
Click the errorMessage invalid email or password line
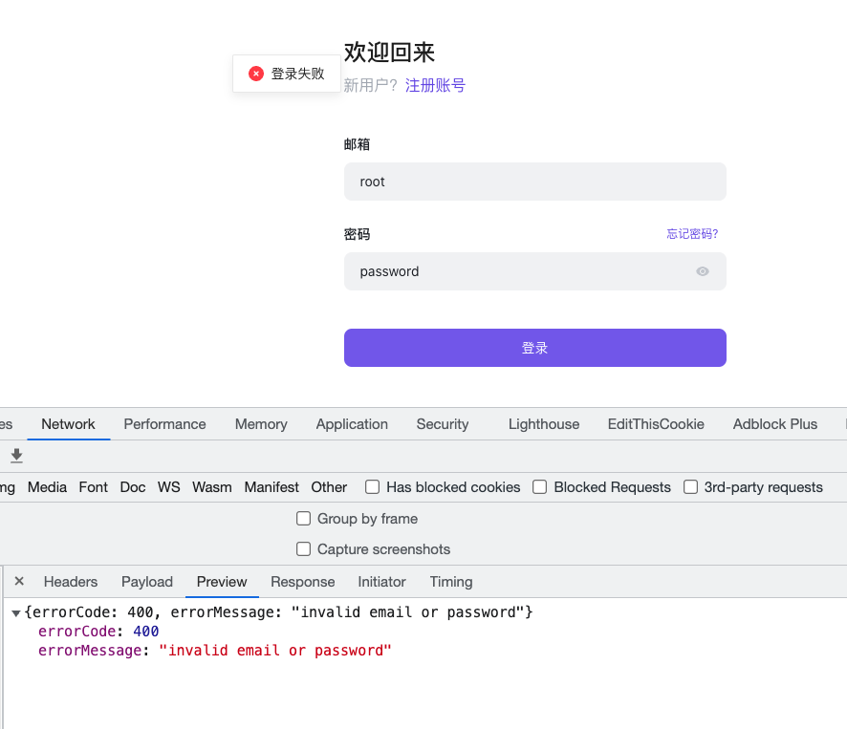tap(214, 651)
